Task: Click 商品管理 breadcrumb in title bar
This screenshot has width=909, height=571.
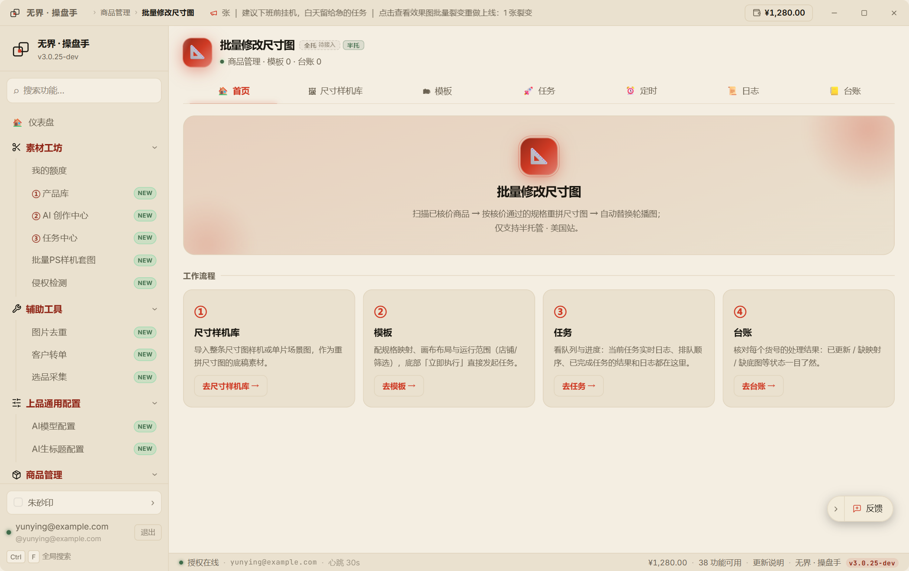Action: pos(115,13)
